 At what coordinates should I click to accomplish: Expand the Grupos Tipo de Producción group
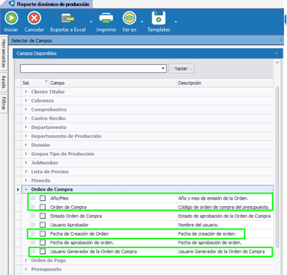click(26, 154)
